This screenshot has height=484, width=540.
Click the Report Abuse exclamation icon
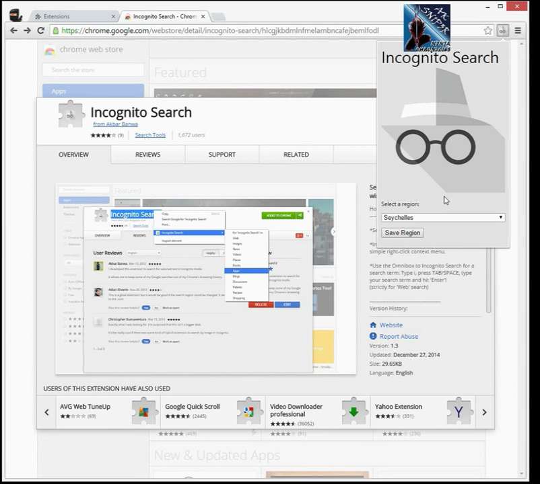pyautogui.click(x=373, y=336)
